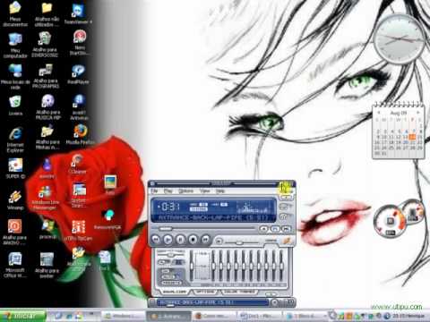Adjust the Winamp volume slider
The height and width of the screenshot is (322, 430).
pyautogui.click(x=241, y=243)
